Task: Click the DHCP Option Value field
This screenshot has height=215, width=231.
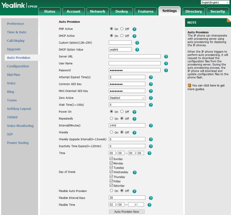Action: 120,49
